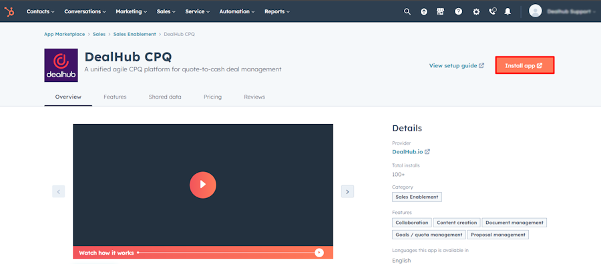Switch to the Reviews tab
601x264 pixels.
[254, 97]
